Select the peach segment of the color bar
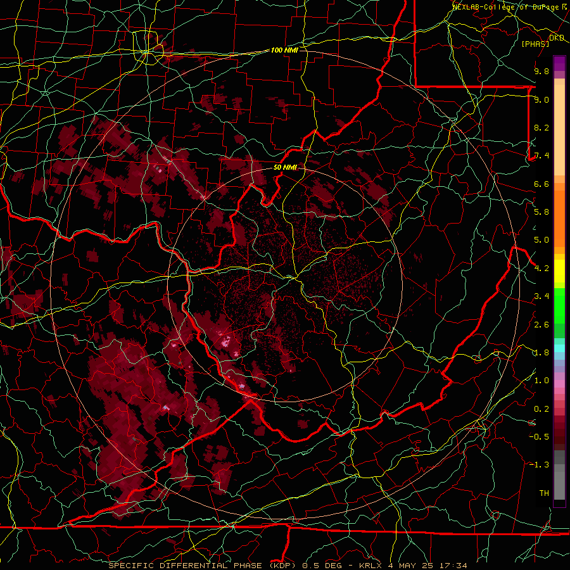The height and width of the screenshot is (570, 570). 559,127
